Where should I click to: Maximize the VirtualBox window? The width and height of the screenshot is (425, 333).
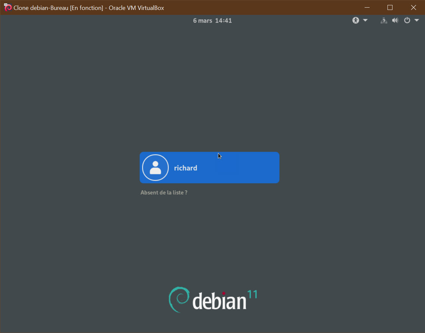(390, 8)
